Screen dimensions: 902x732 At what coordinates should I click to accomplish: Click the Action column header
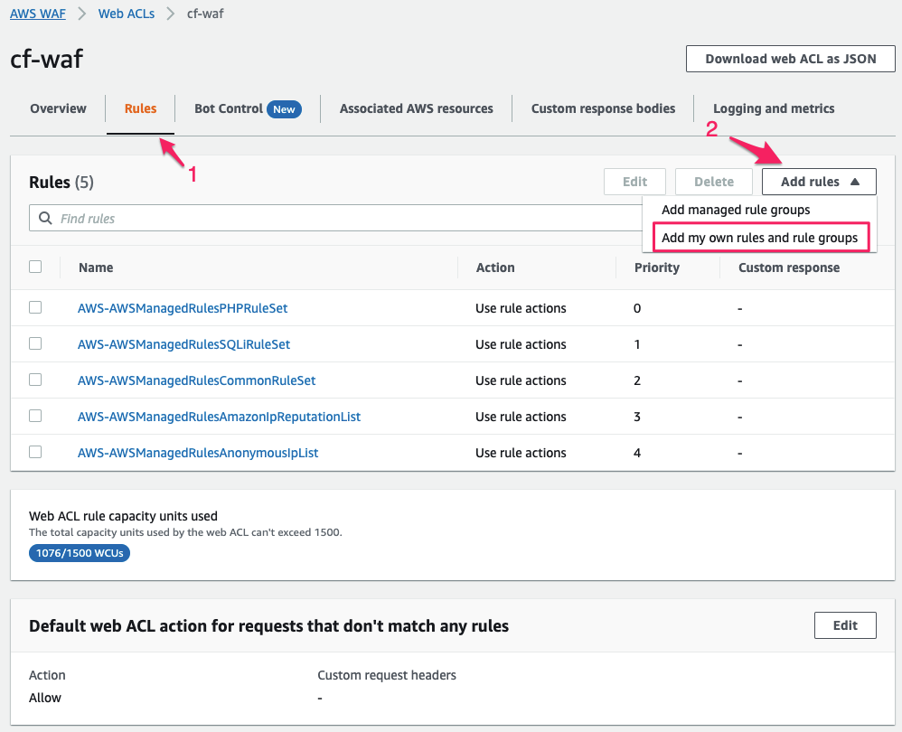[x=495, y=267]
